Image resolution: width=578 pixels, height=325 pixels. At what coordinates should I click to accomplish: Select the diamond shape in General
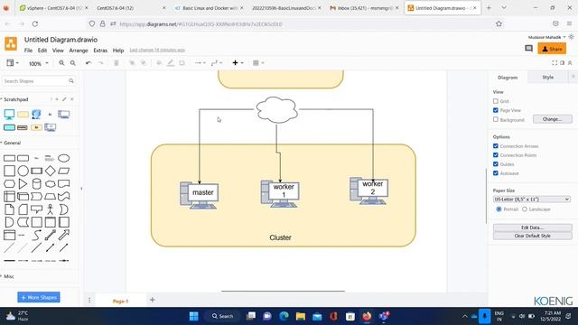(x=51, y=171)
